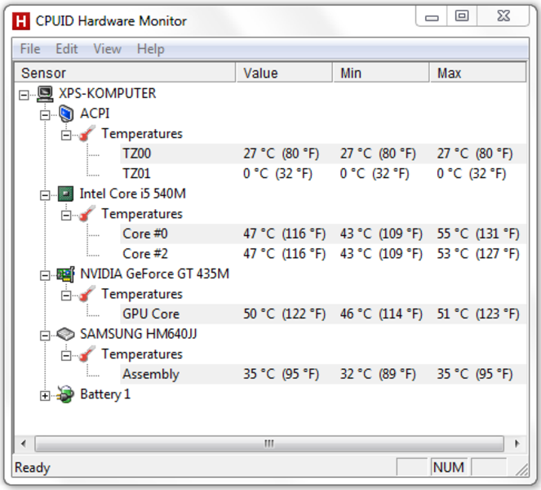The image size is (541, 490).
Task: Click the Value column header
Action: [x=284, y=73]
